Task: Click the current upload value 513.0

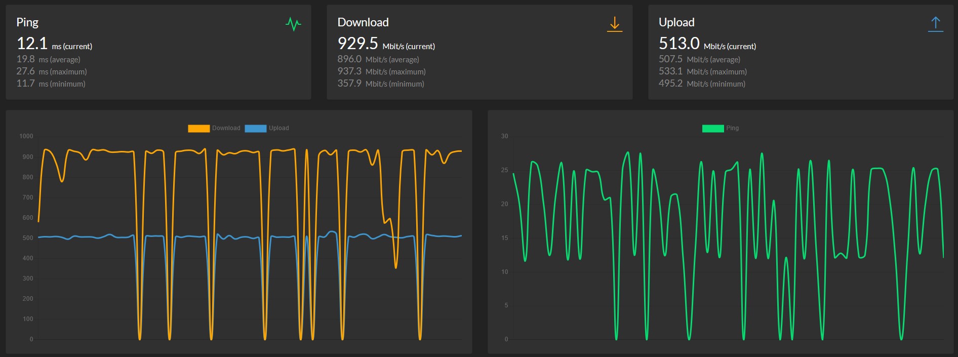Action: 678,44
